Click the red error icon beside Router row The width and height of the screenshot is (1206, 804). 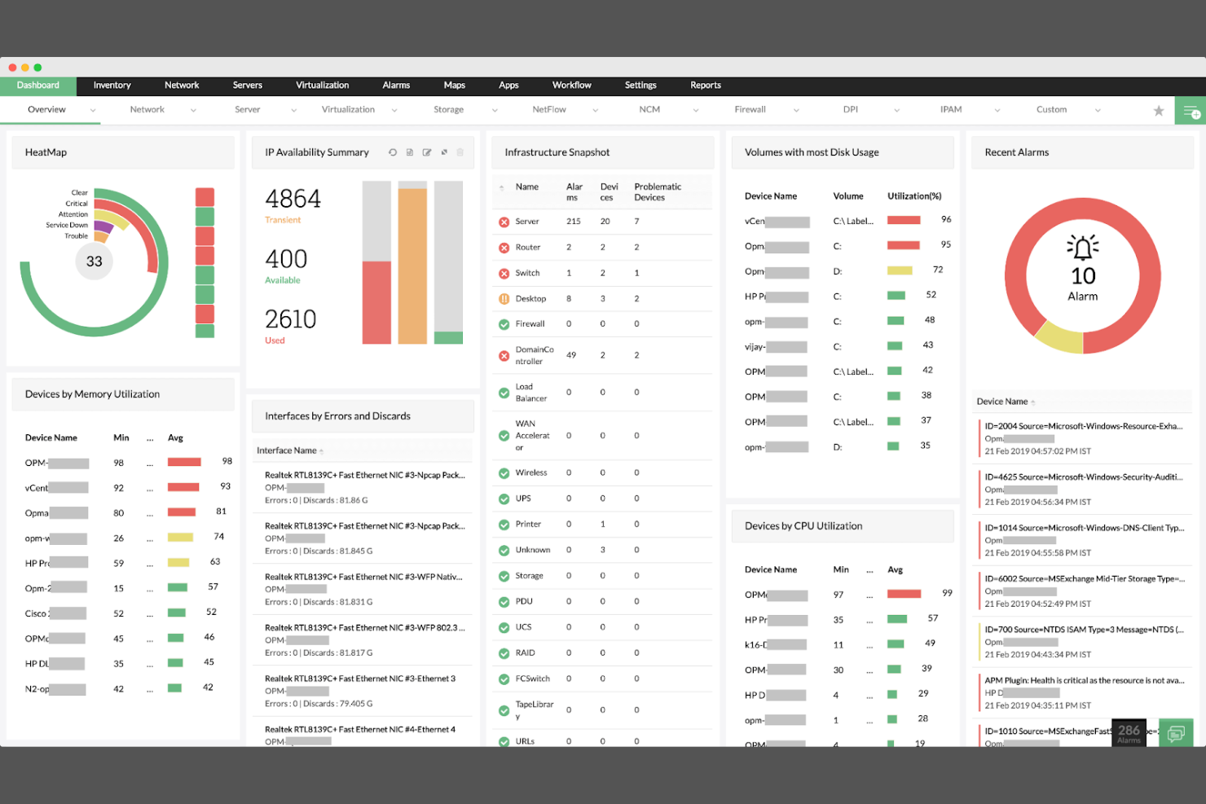point(503,247)
